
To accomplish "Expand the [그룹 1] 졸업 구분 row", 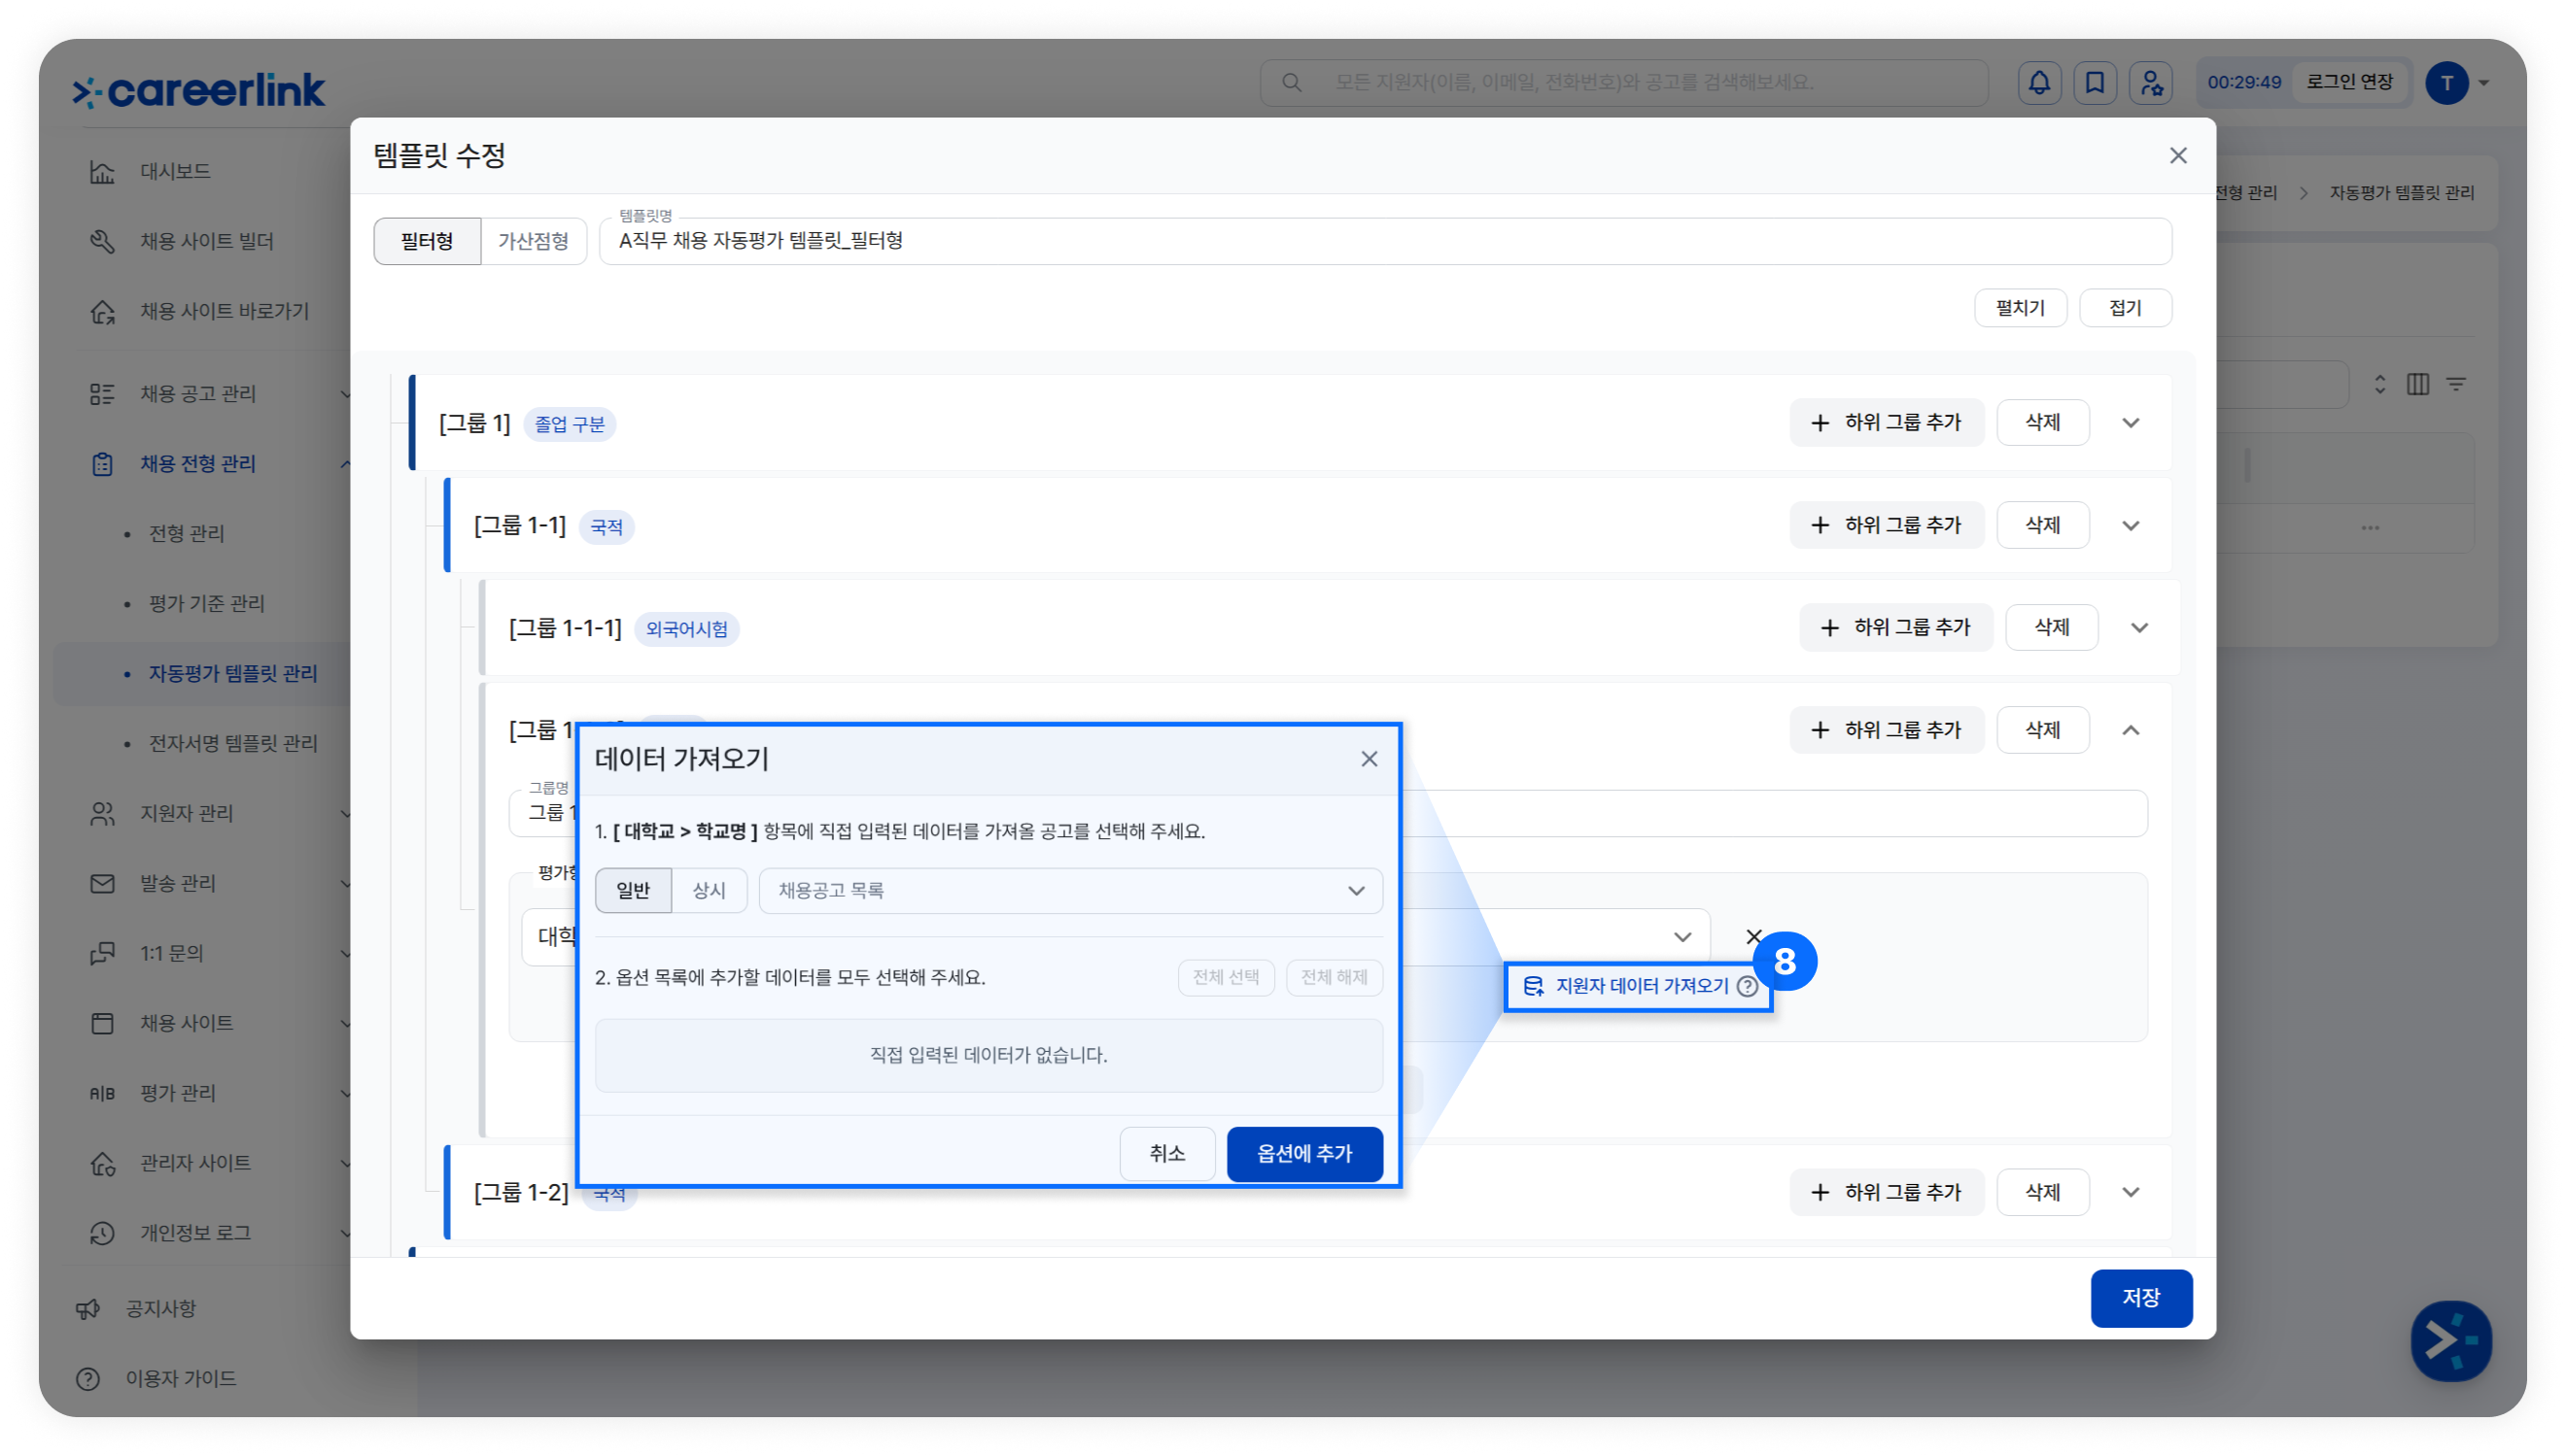I will [2131, 423].
